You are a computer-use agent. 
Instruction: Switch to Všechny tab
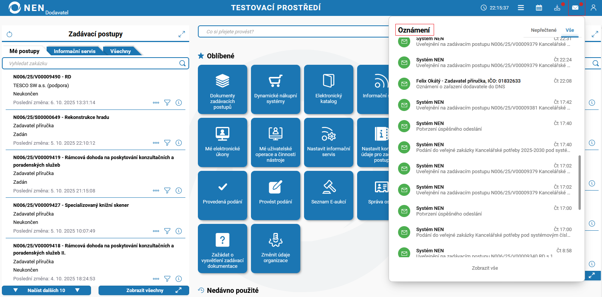[121, 51]
